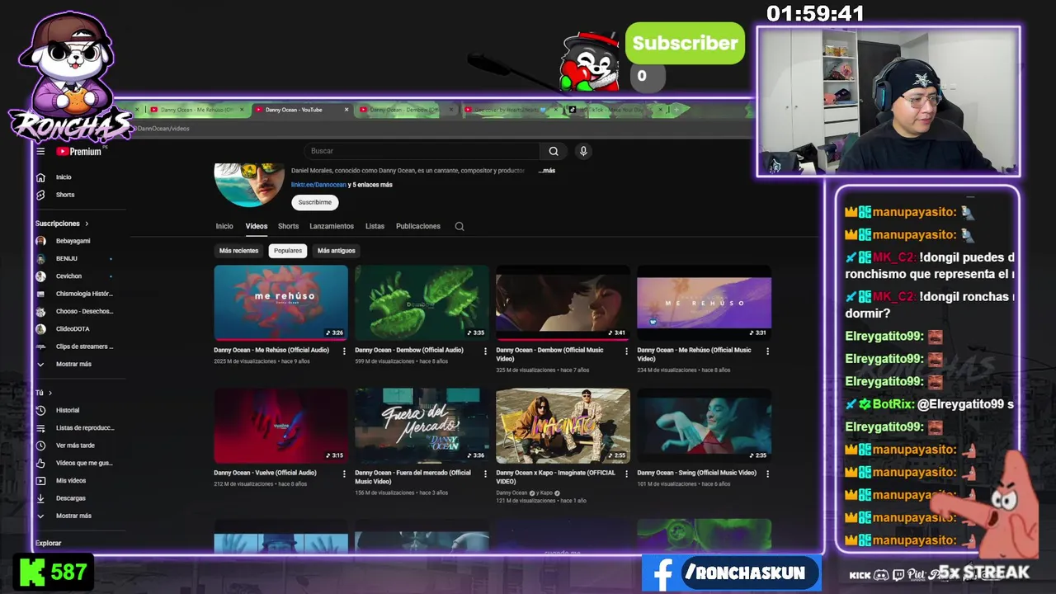This screenshot has width=1056, height=594.
Task: Open options for Dembow Official Audio
Action: pyautogui.click(x=485, y=351)
